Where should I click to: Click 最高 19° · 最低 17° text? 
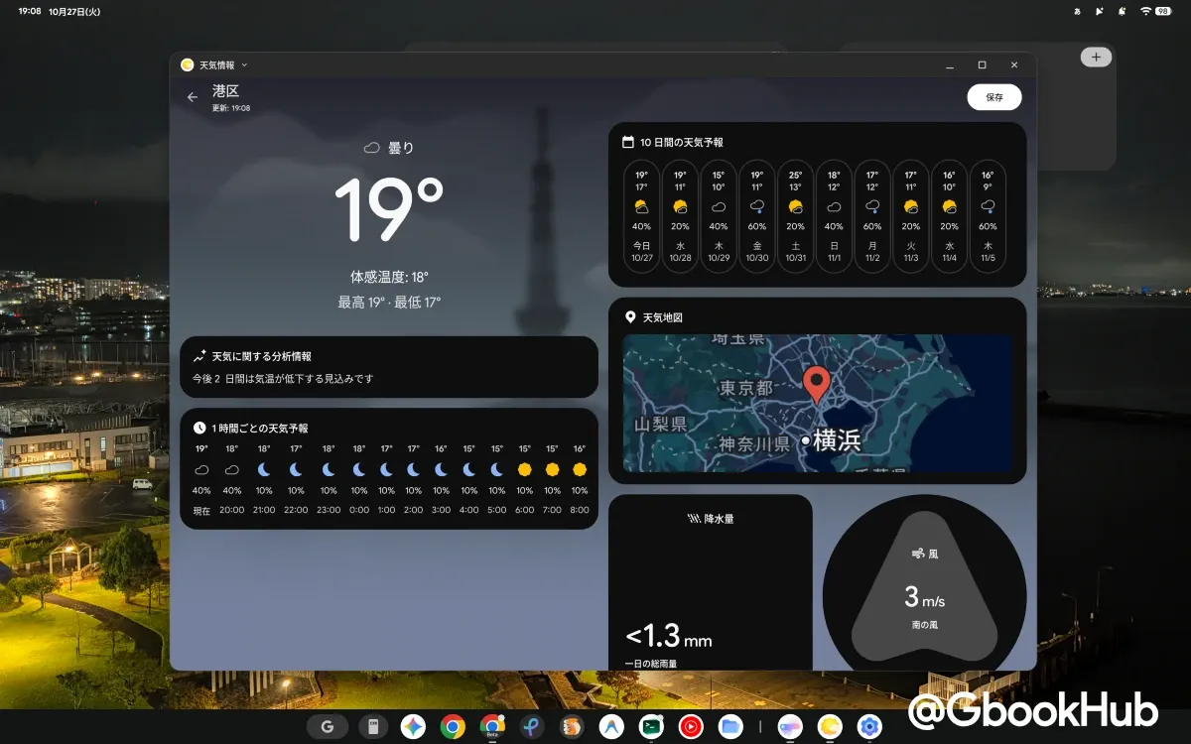[x=389, y=302]
